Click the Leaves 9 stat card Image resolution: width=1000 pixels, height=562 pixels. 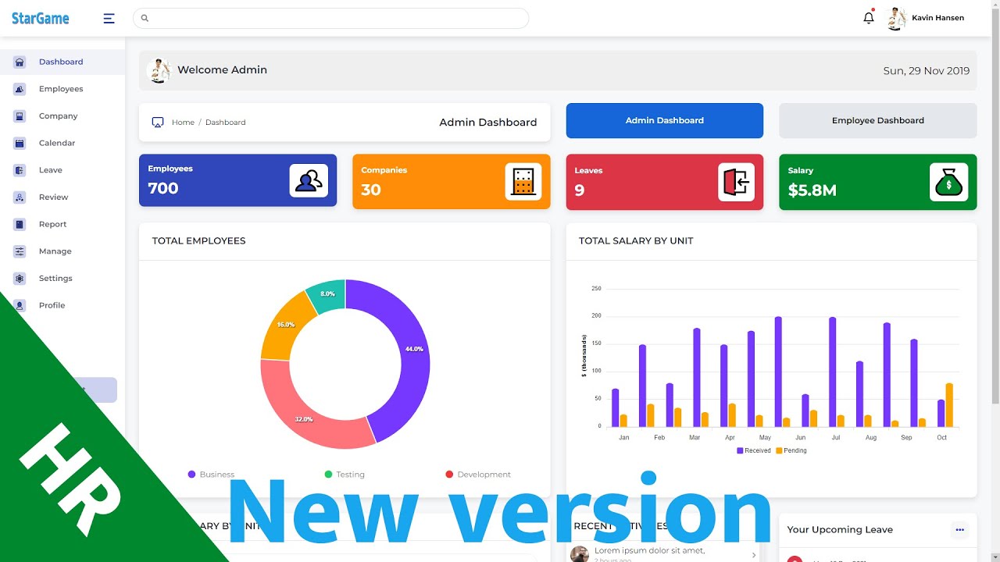point(664,182)
